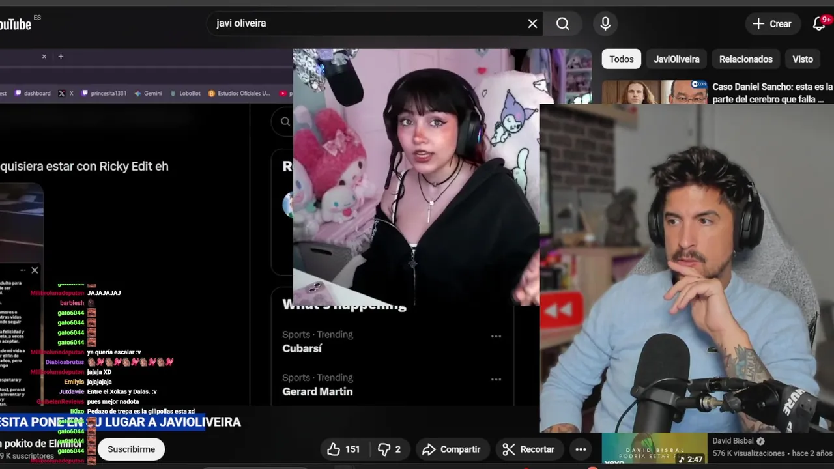Click the search magnifier button

click(x=563, y=23)
